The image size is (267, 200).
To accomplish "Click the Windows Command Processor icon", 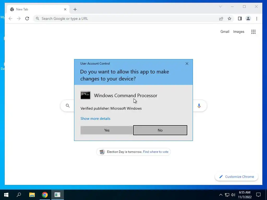I will 85,95.
